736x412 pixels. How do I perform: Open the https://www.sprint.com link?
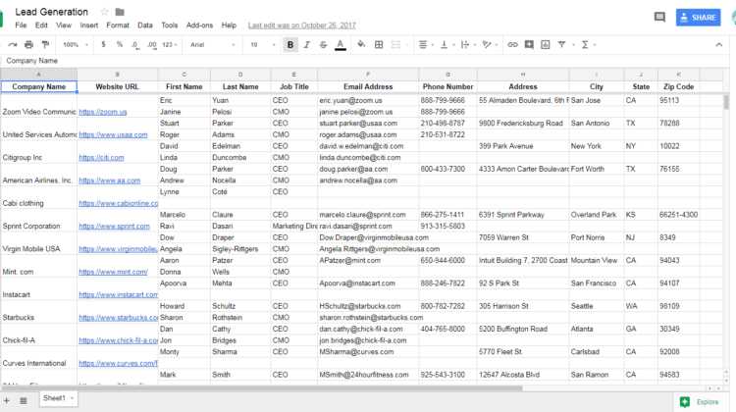point(114,227)
